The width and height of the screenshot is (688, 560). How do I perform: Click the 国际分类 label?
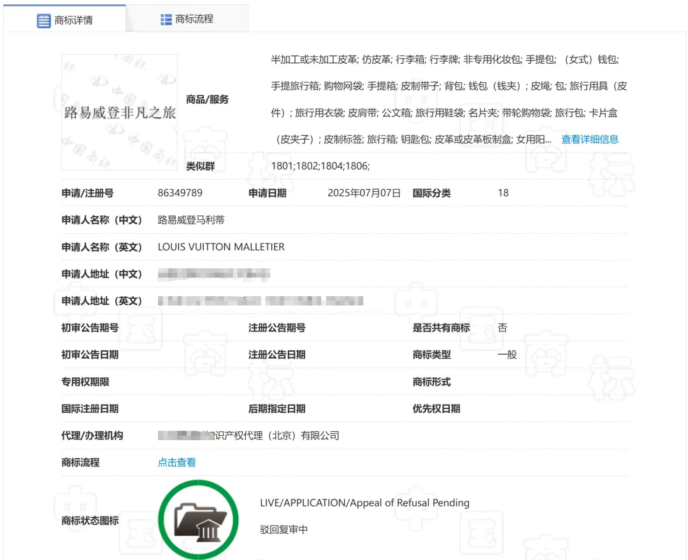(x=431, y=193)
